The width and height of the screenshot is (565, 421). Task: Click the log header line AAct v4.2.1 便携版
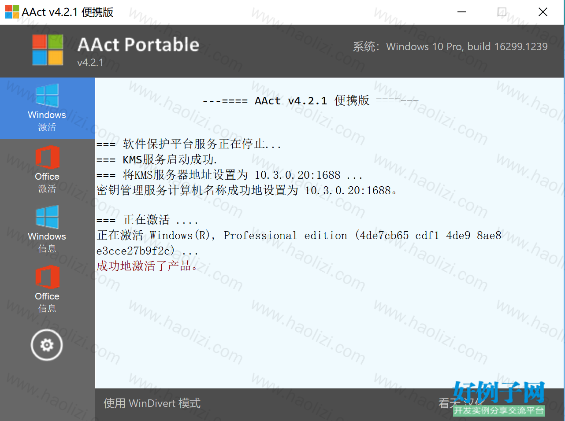(310, 100)
